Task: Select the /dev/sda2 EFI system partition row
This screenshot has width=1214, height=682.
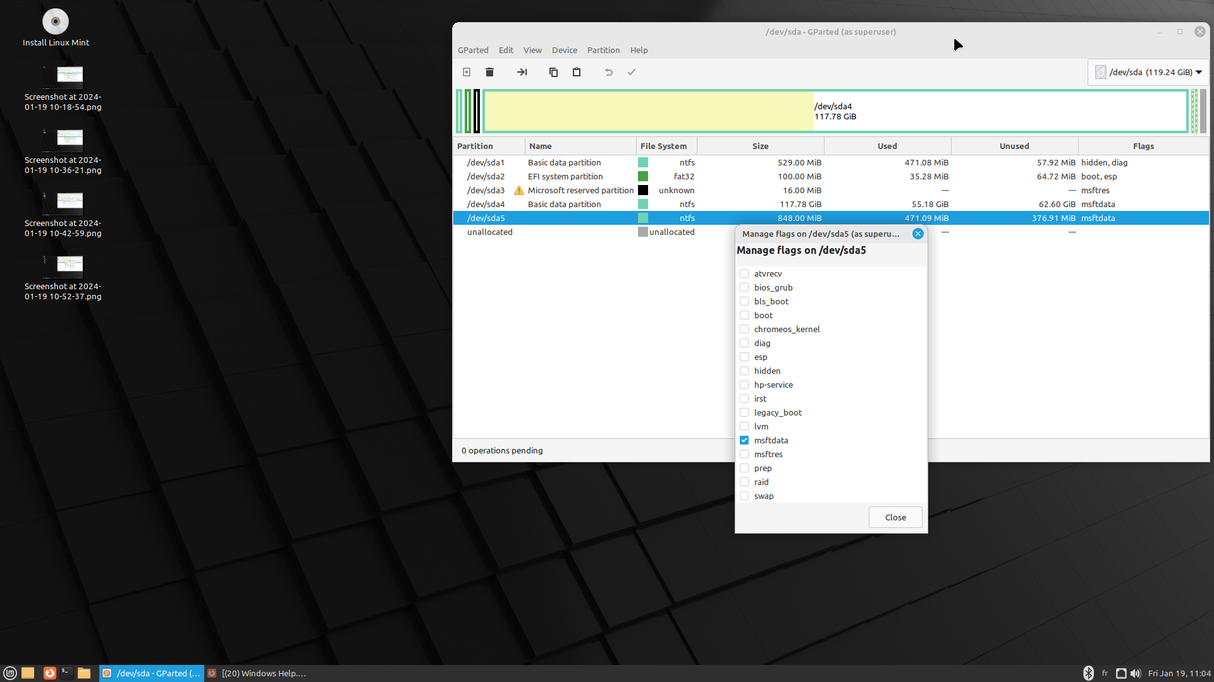Action: coord(565,176)
